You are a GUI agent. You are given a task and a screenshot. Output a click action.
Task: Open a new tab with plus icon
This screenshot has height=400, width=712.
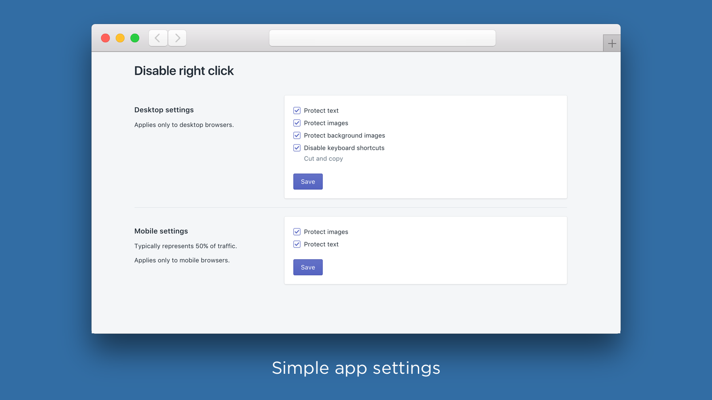[612, 44]
